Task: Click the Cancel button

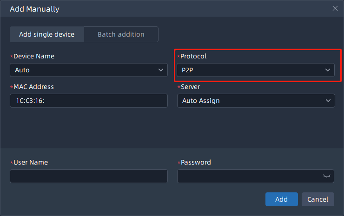Action: pos(318,199)
